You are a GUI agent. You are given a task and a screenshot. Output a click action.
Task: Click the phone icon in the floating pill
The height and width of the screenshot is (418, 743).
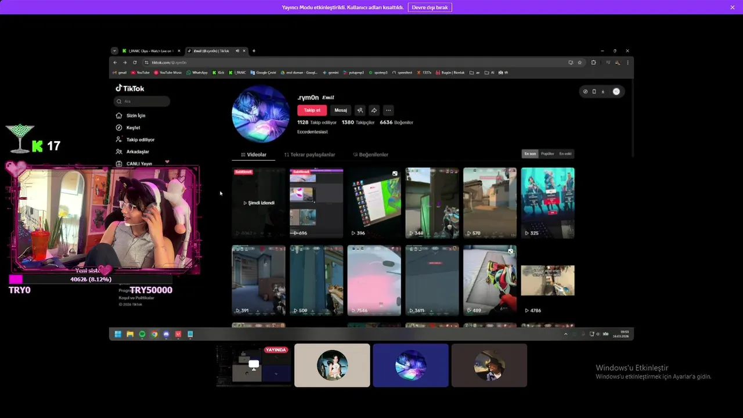coord(594,92)
